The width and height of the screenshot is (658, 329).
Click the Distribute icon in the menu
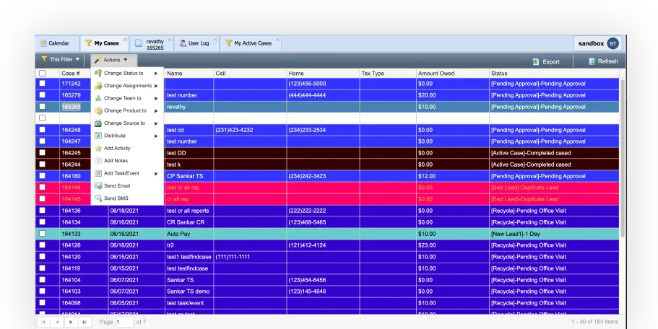[98, 136]
